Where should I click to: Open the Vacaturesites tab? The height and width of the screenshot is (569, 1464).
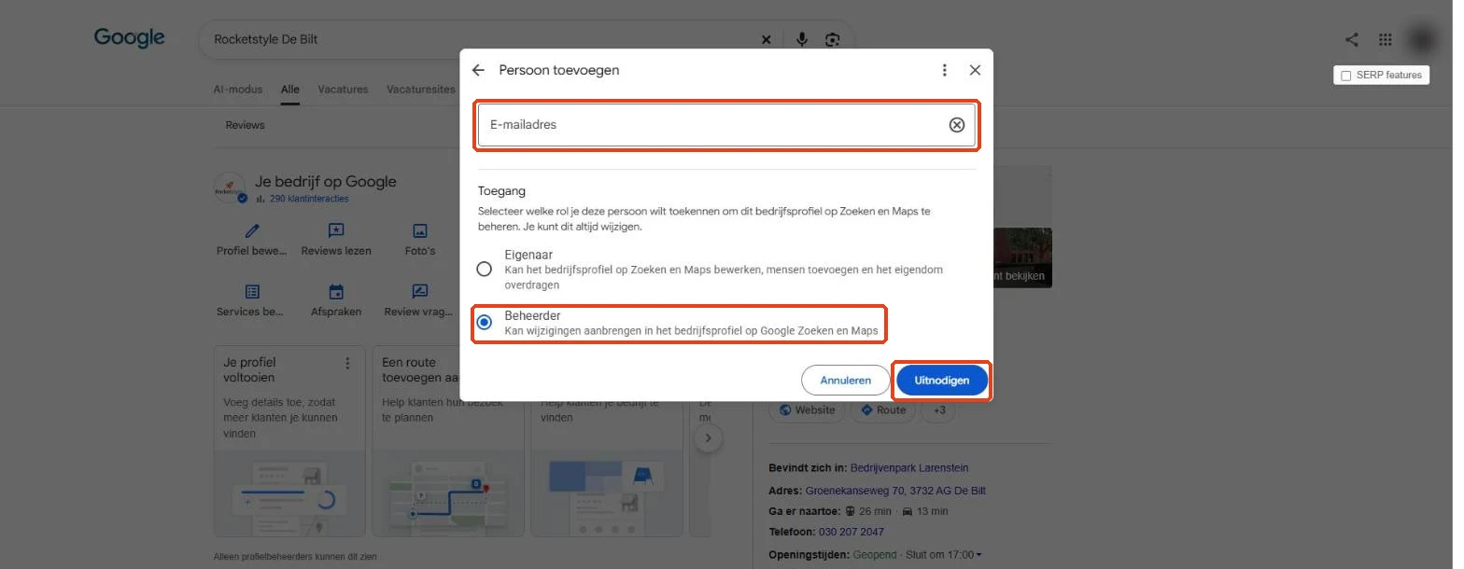point(421,90)
